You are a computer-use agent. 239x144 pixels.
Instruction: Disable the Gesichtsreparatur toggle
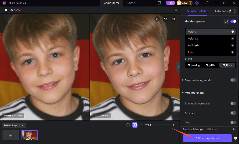click(233, 21)
